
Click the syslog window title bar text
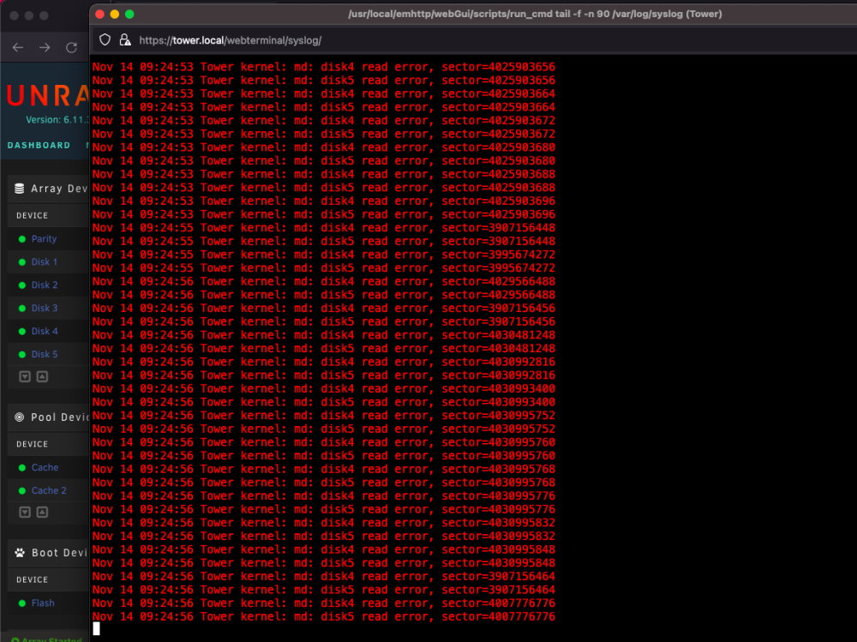pos(535,15)
